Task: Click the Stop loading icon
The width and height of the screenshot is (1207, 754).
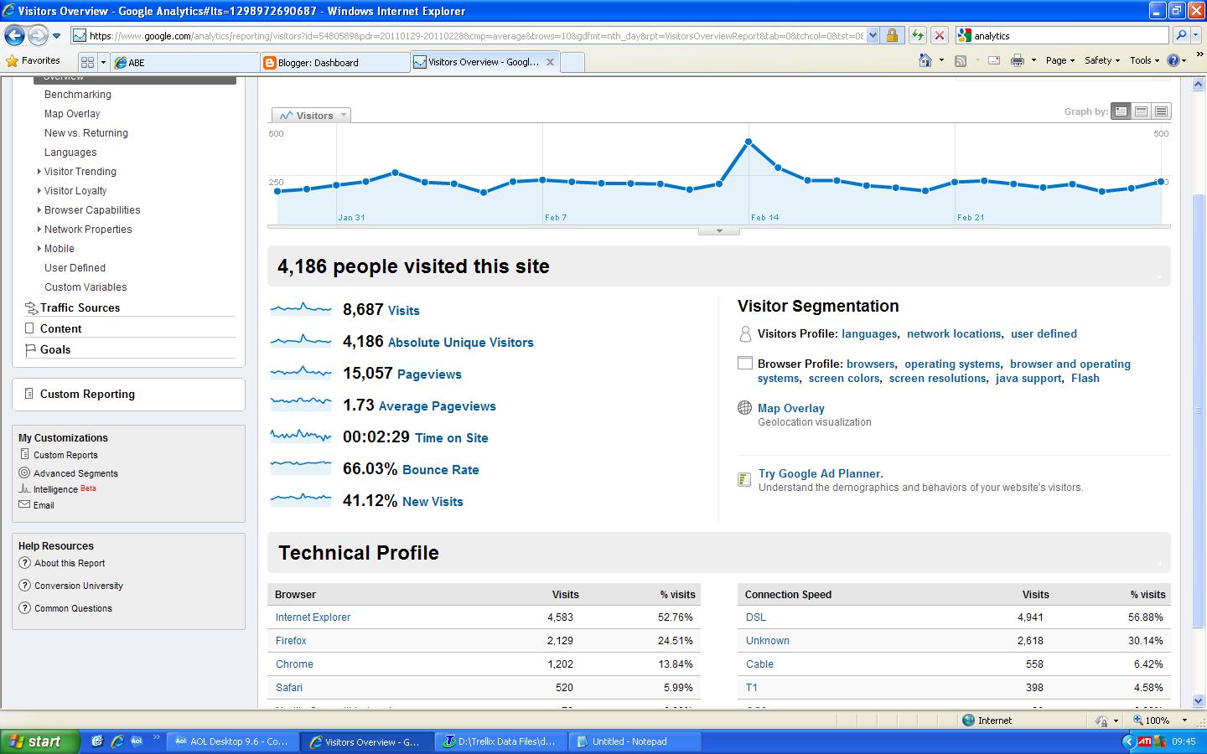Action: pyautogui.click(x=940, y=35)
